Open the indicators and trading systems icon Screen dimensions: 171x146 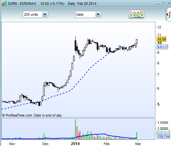(x=136, y=14)
